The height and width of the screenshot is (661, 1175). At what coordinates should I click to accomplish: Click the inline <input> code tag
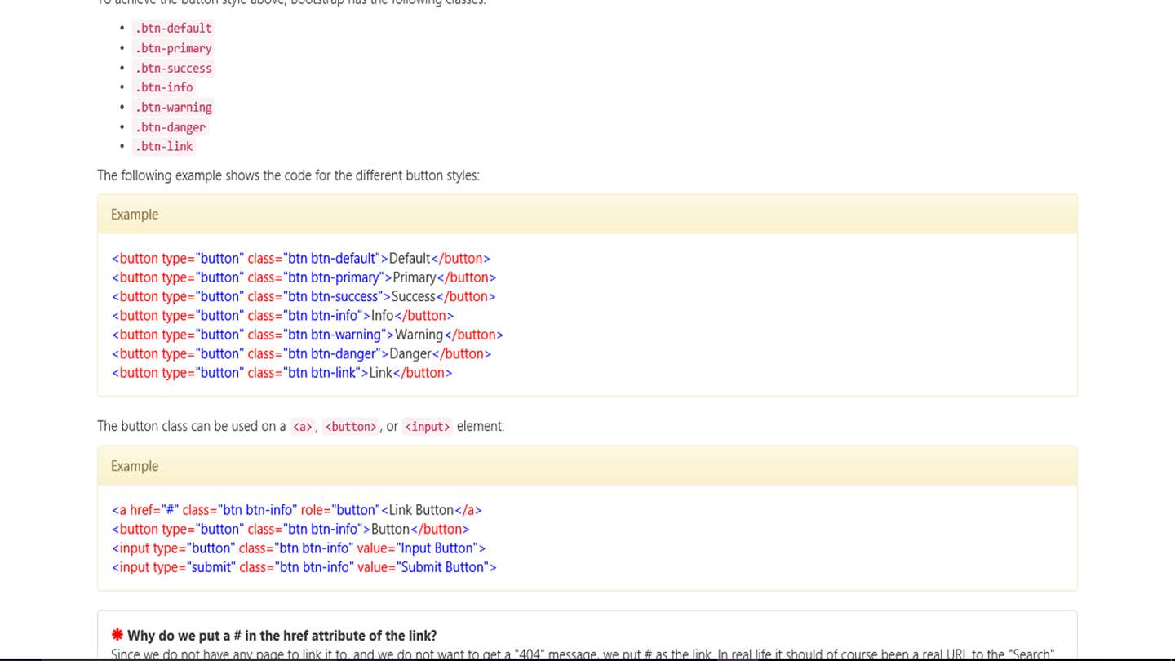(x=428, y=427)
